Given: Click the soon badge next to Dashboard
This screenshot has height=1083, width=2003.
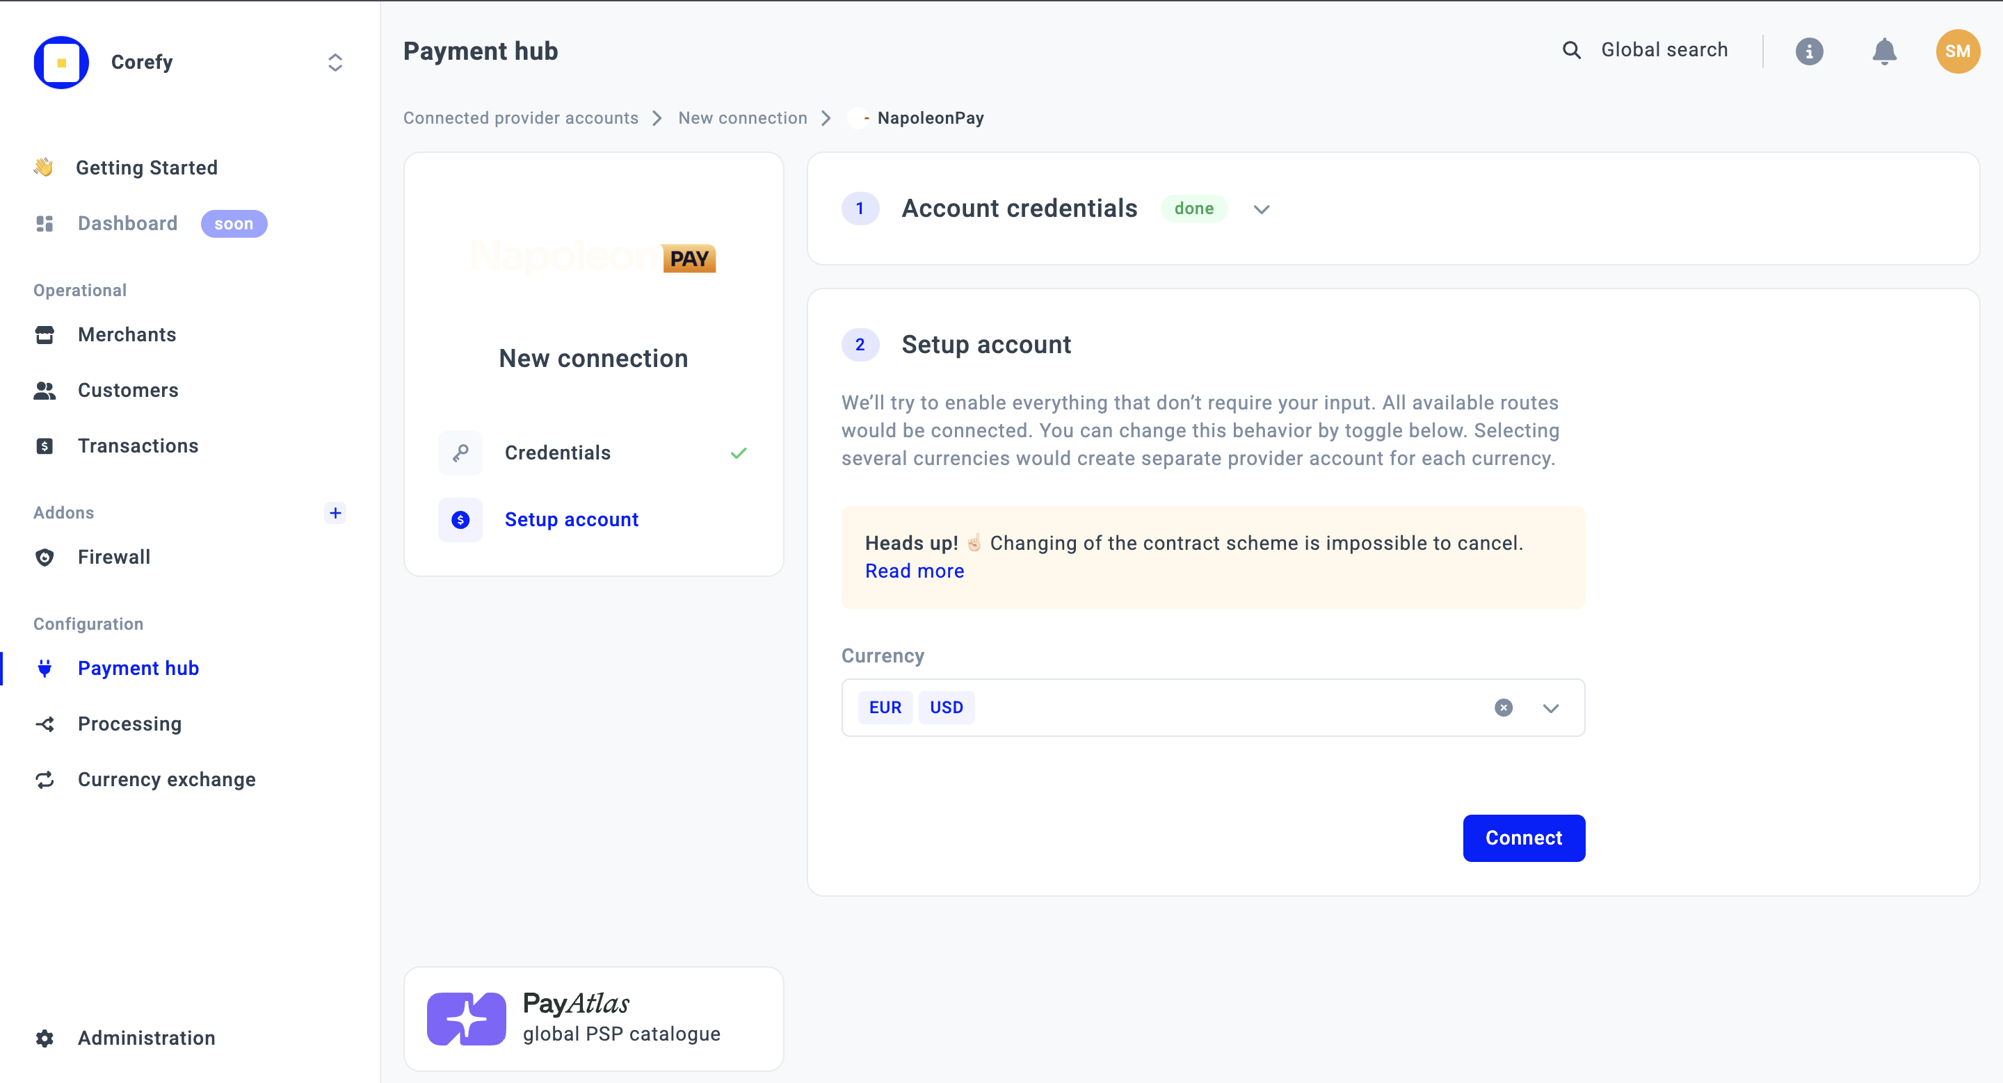Looking at the screenshot, I should (234, 224).
